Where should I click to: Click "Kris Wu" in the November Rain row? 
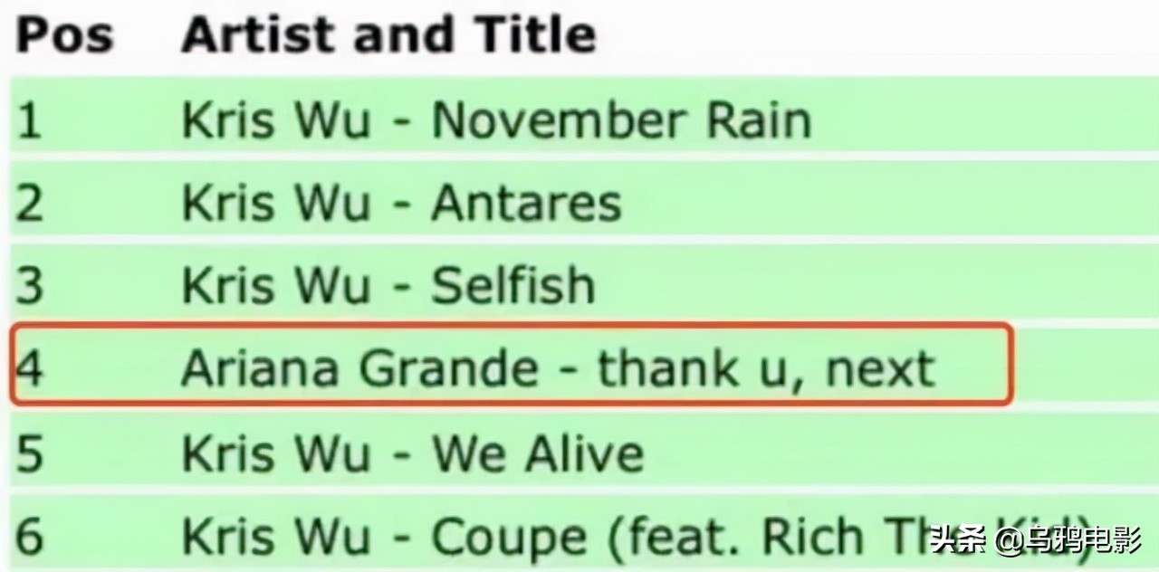pyautogui.click(x=276, y=120)
